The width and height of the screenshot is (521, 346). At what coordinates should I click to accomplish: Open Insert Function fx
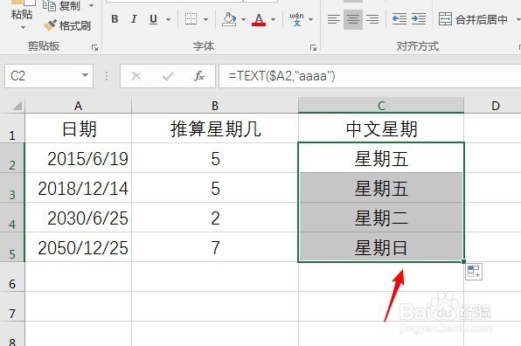[199, 76]
